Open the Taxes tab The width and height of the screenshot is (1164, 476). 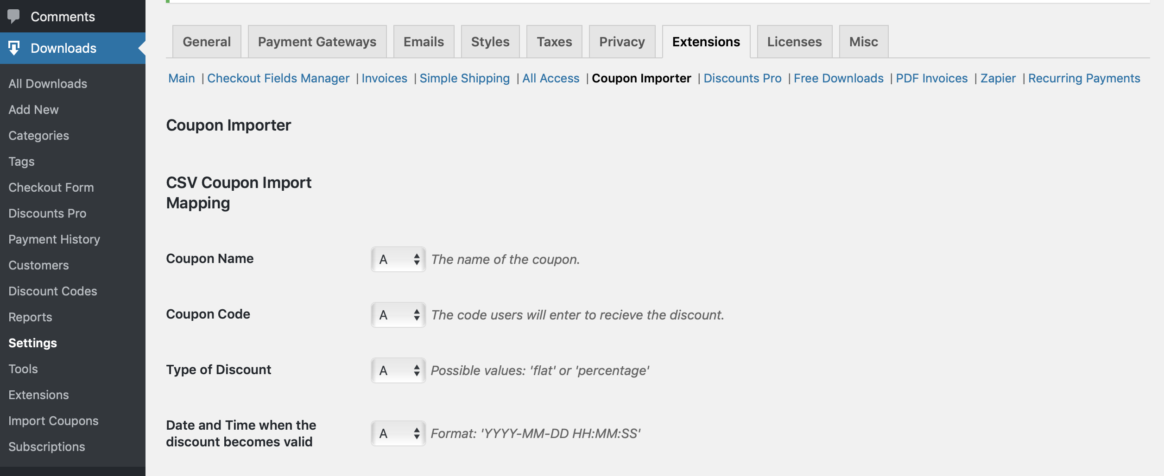[554, 42]
